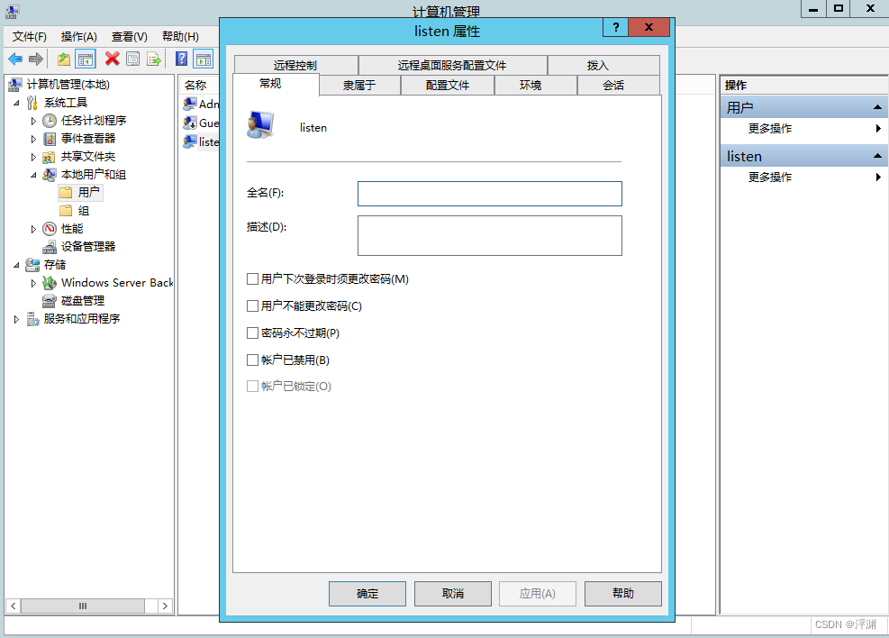Viewport: 889px width, 638px height.
Task: Click the 描述(D) text box
Action: [x=490, y=235]
